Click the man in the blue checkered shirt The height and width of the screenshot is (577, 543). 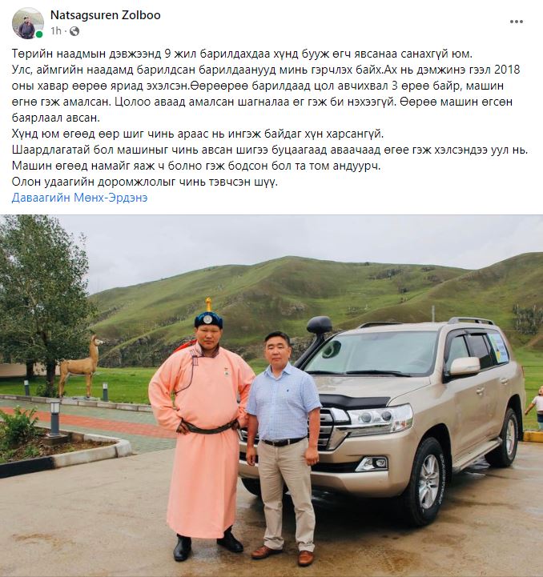[283, 447]
